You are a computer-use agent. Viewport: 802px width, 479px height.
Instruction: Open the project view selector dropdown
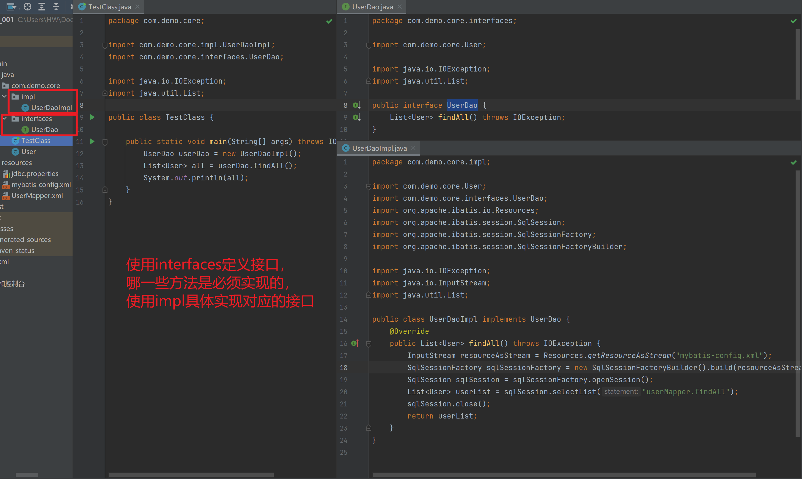[13, 6]
